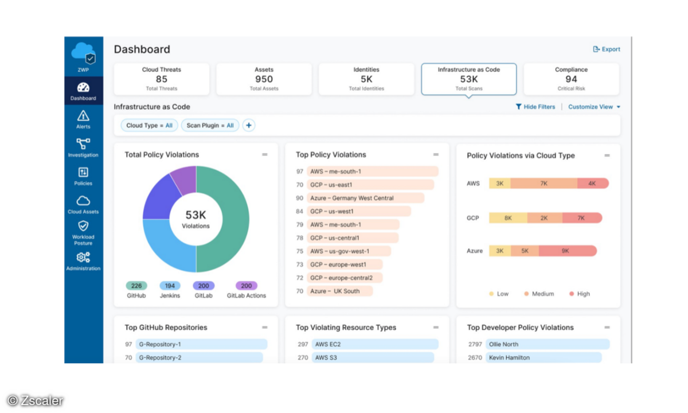
Task: Click GCP low-severity 8K bar segment
Action: (x=508, y=218)
